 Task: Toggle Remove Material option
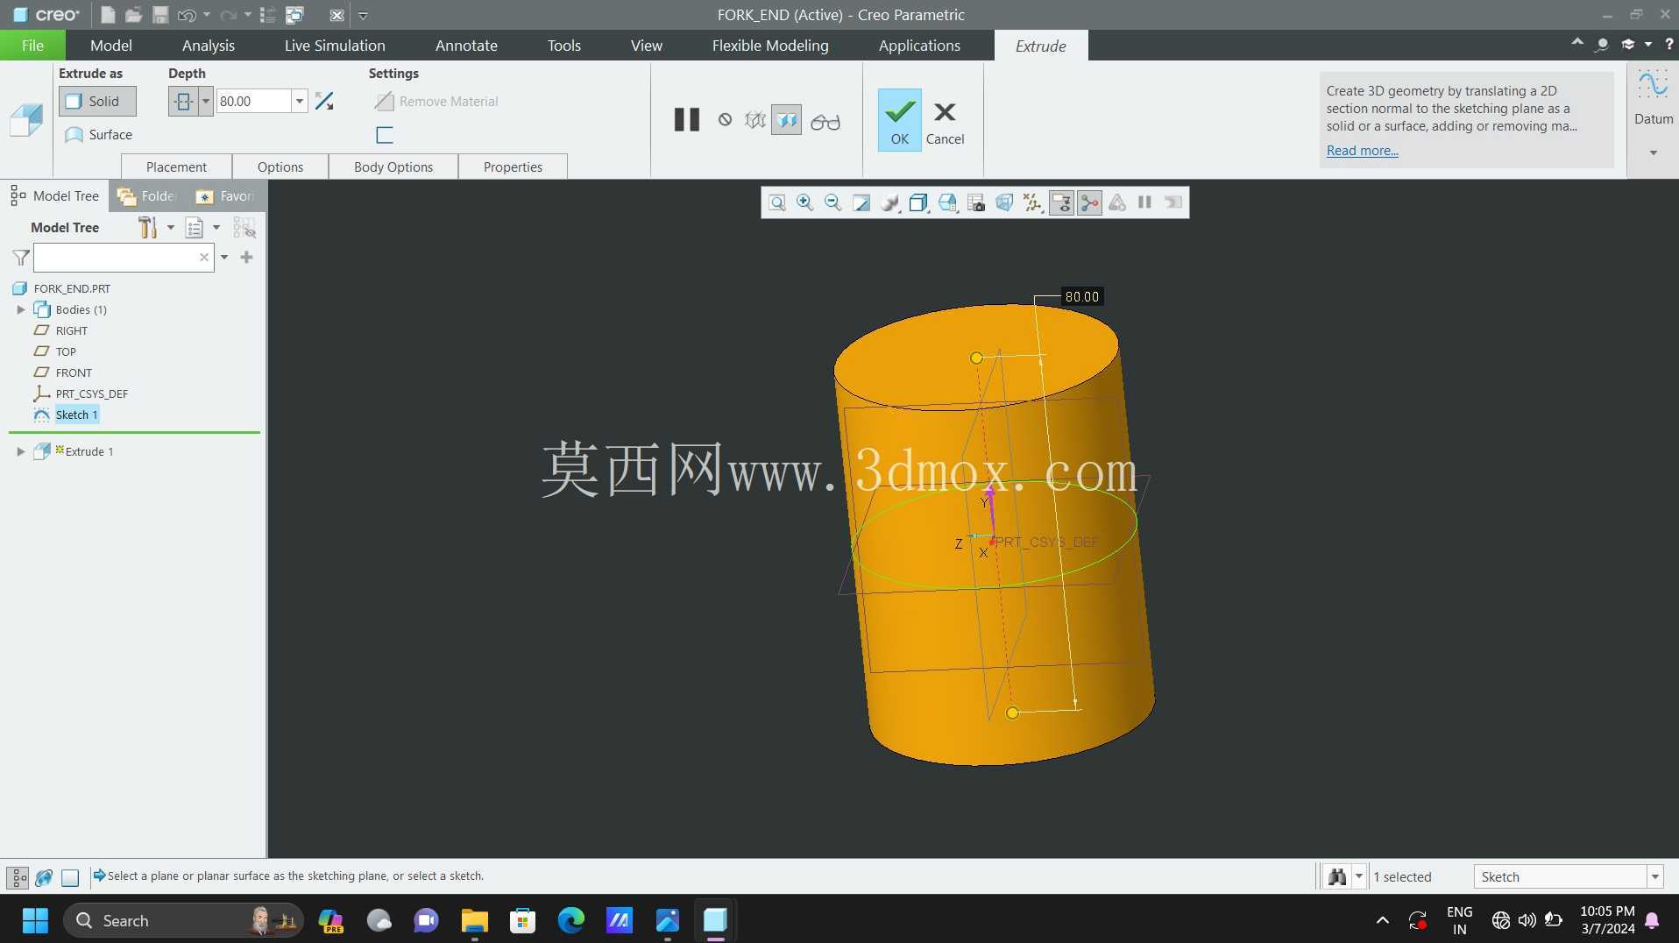[x=436, y=102]
